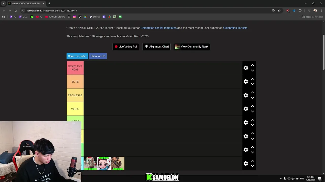The height and width of the screenshot is (182, 325).
Task: Open the Extensions puzzle menu
Action: 300,11
